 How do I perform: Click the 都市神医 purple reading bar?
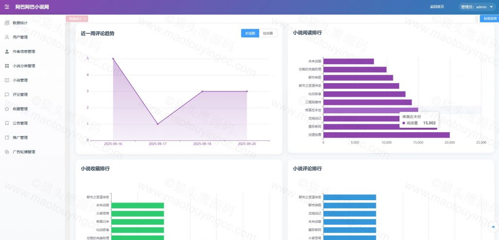click(x=358, y=78)
